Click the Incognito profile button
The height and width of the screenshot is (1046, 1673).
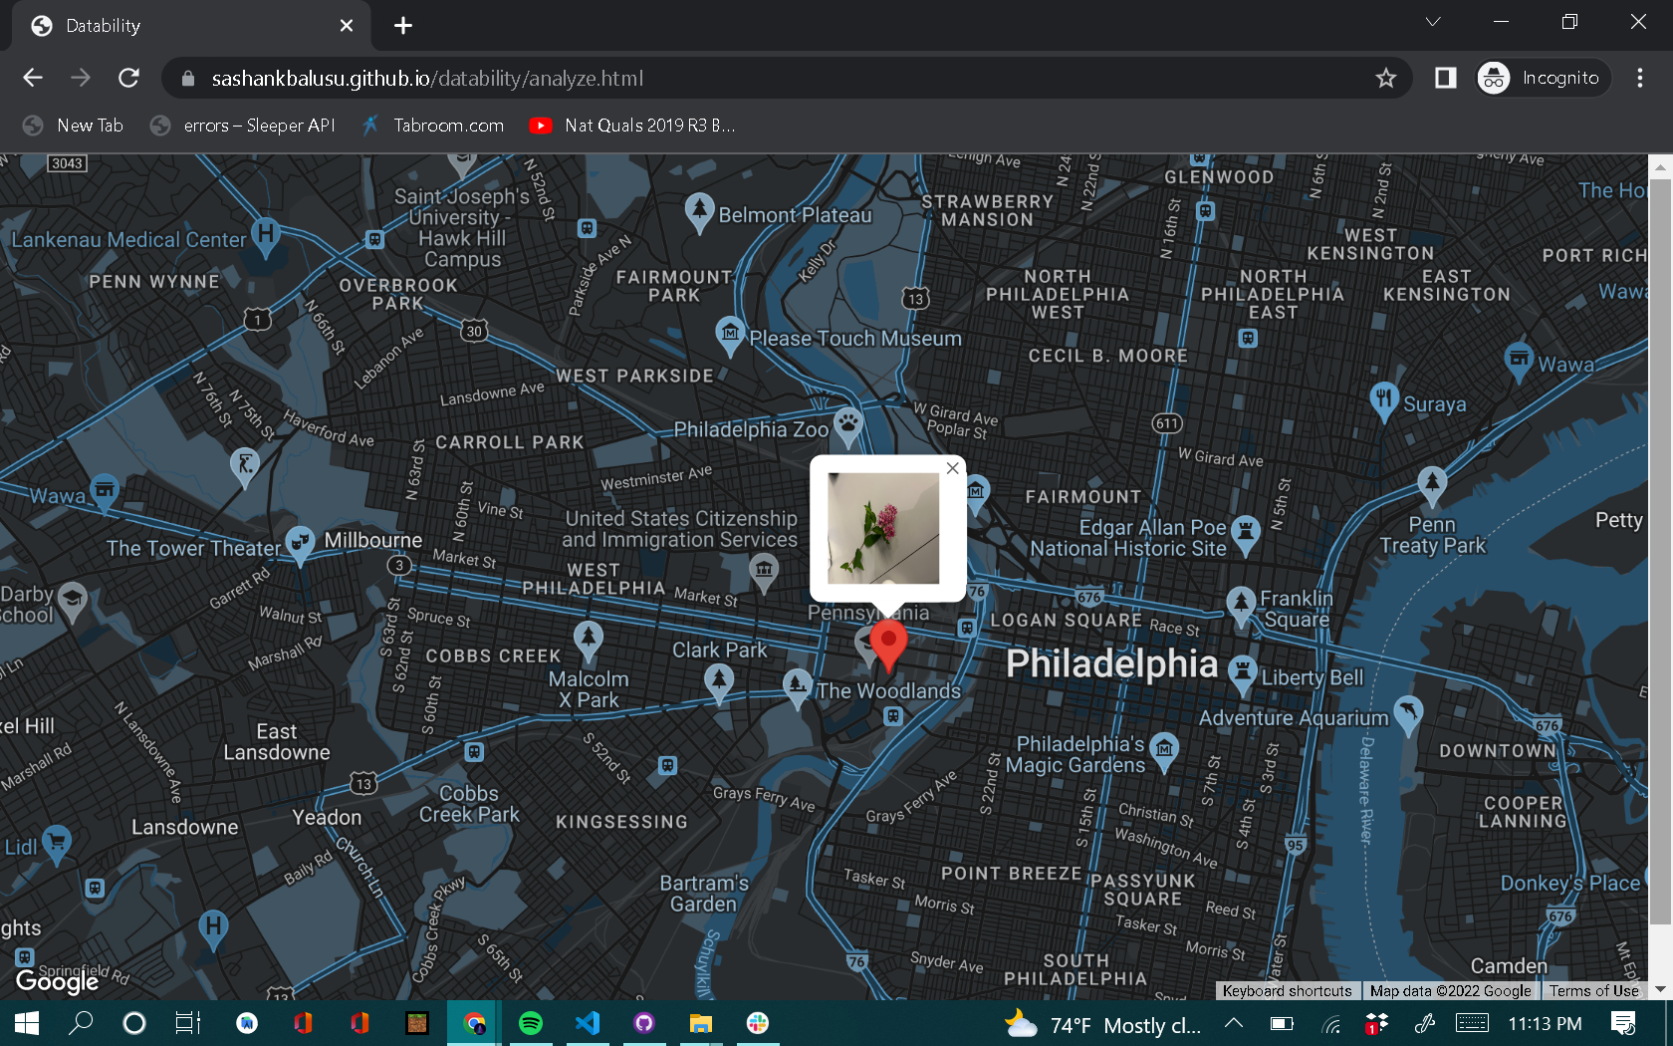pyautogui.click(x=1543, y=78)
